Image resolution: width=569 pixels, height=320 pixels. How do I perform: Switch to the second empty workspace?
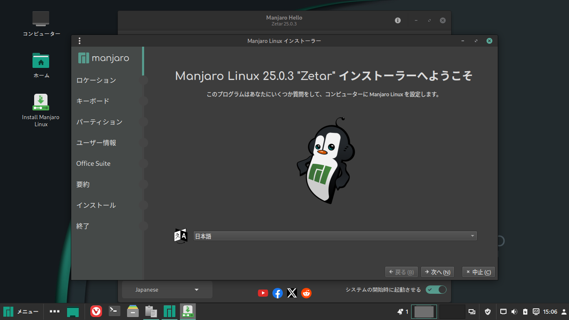(452, 312)
